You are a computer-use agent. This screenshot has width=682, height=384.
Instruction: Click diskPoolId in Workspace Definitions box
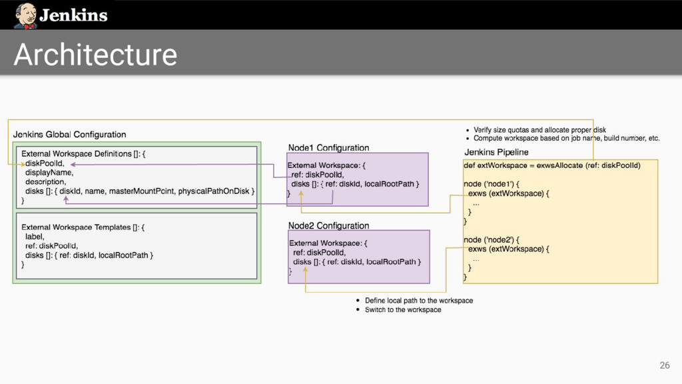click(45, 163)
